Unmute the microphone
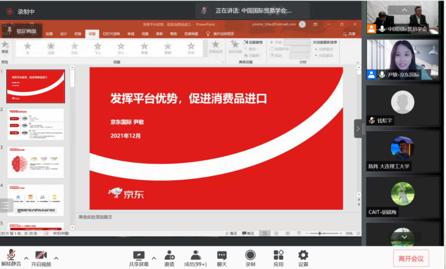Image resolution: width=446 pixels, height=269 pixels. tap(11, 255)
